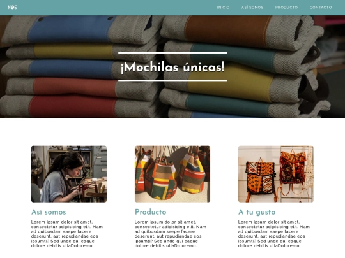Click the white line below the hero title
Screen dimensions: 345x258
coord(172,80)
